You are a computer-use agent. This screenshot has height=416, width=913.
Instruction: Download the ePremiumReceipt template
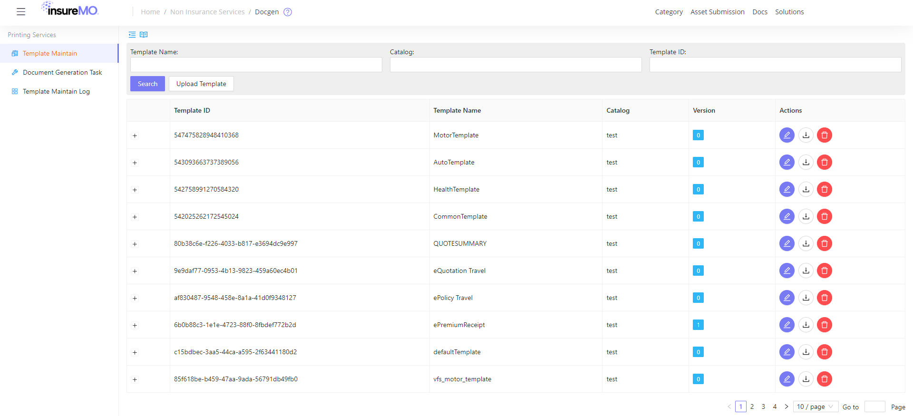(x=806, y=325)
